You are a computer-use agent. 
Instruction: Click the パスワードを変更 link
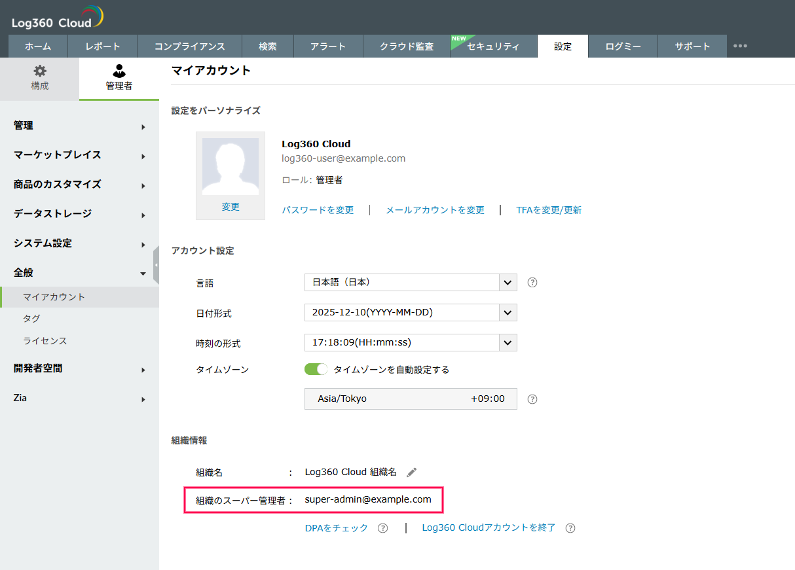(318, 210)
